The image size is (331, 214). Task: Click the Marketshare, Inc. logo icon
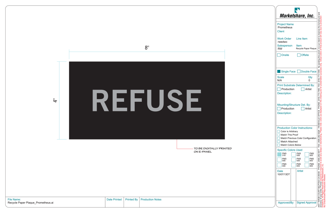pos(297,10)
